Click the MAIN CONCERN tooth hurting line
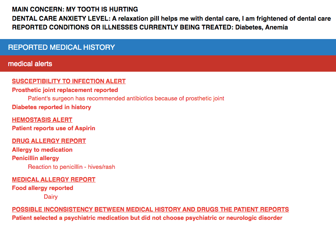The height and width of the screenshot is (225, 336). pyautogui.click(x=75, y=9)
